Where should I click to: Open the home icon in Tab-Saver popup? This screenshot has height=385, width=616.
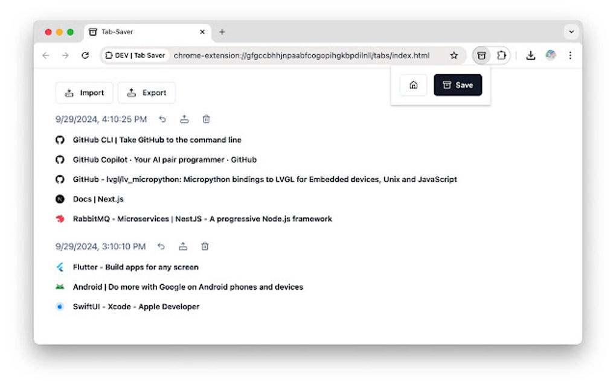tap(413, 84)
